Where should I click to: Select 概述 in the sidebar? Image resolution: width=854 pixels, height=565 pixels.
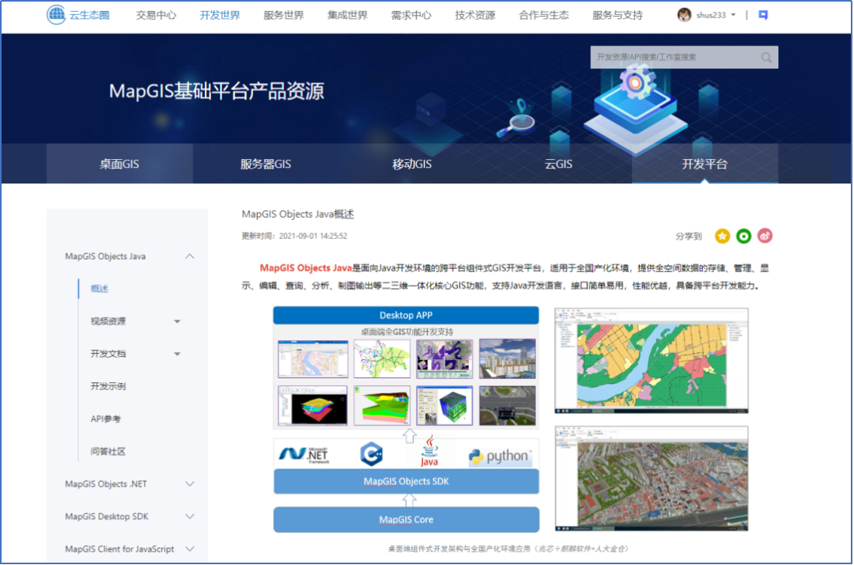click(x=99, y=289)
